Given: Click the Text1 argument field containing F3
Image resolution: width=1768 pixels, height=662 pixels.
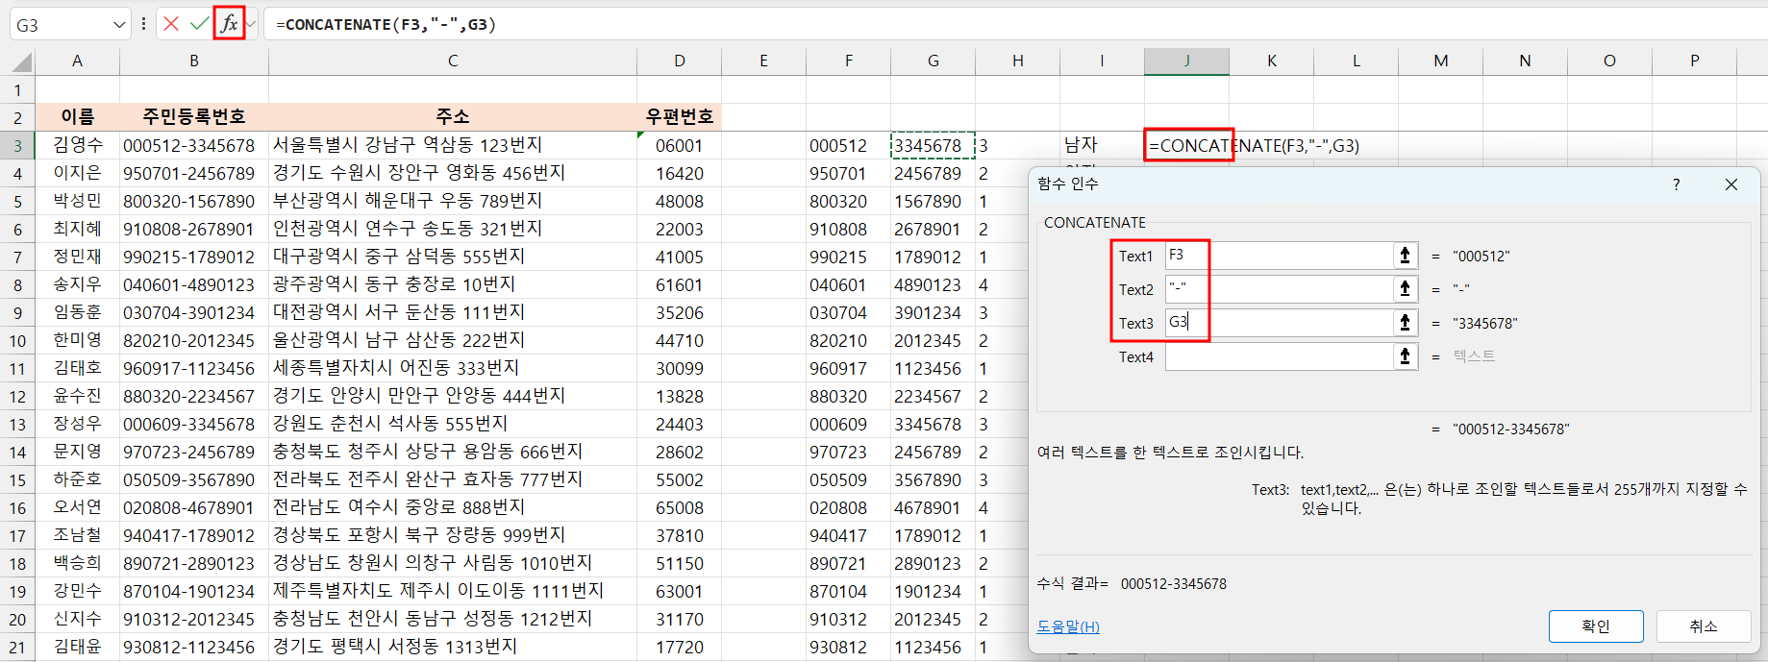Looking at the screenshot, I should (x=1279, y=256).
